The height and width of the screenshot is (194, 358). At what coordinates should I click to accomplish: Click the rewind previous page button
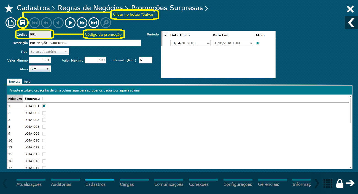point(46,23)
